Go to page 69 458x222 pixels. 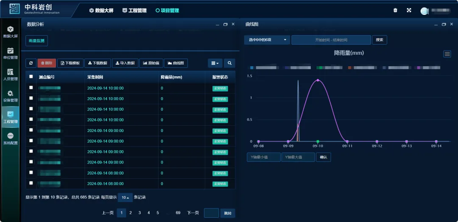pyautogui.click(x=178, y=213)
